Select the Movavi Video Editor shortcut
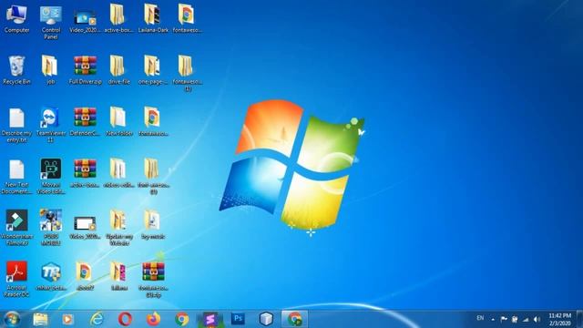 coord(51,177)
